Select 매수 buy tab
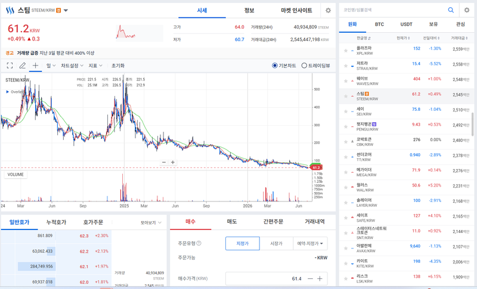Image resolution: width=477 pixels, height=289 pixels. click(x=190, y=222)
